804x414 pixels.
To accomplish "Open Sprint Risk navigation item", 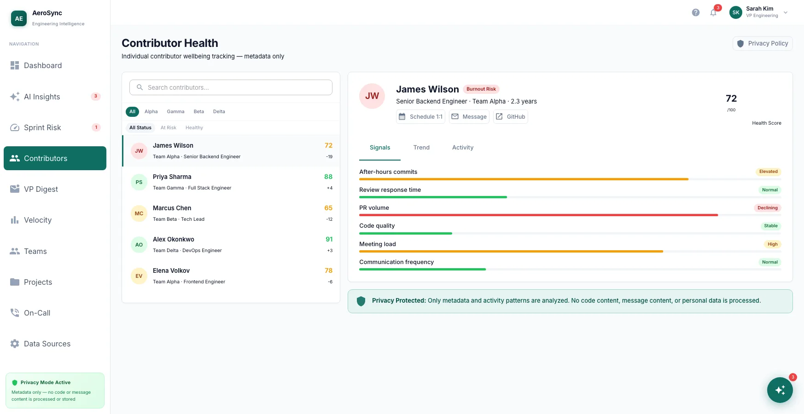I will (55, 127).
